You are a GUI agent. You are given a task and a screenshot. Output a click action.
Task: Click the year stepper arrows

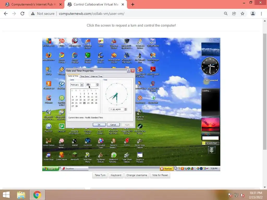[x=98, y=85]
